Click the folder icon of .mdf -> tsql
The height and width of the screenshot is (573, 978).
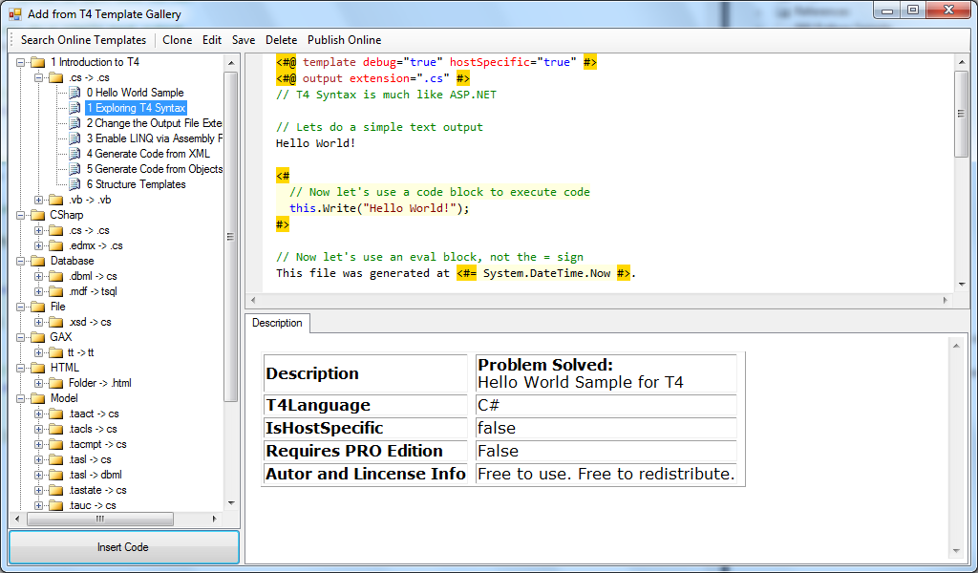[56, 291]
